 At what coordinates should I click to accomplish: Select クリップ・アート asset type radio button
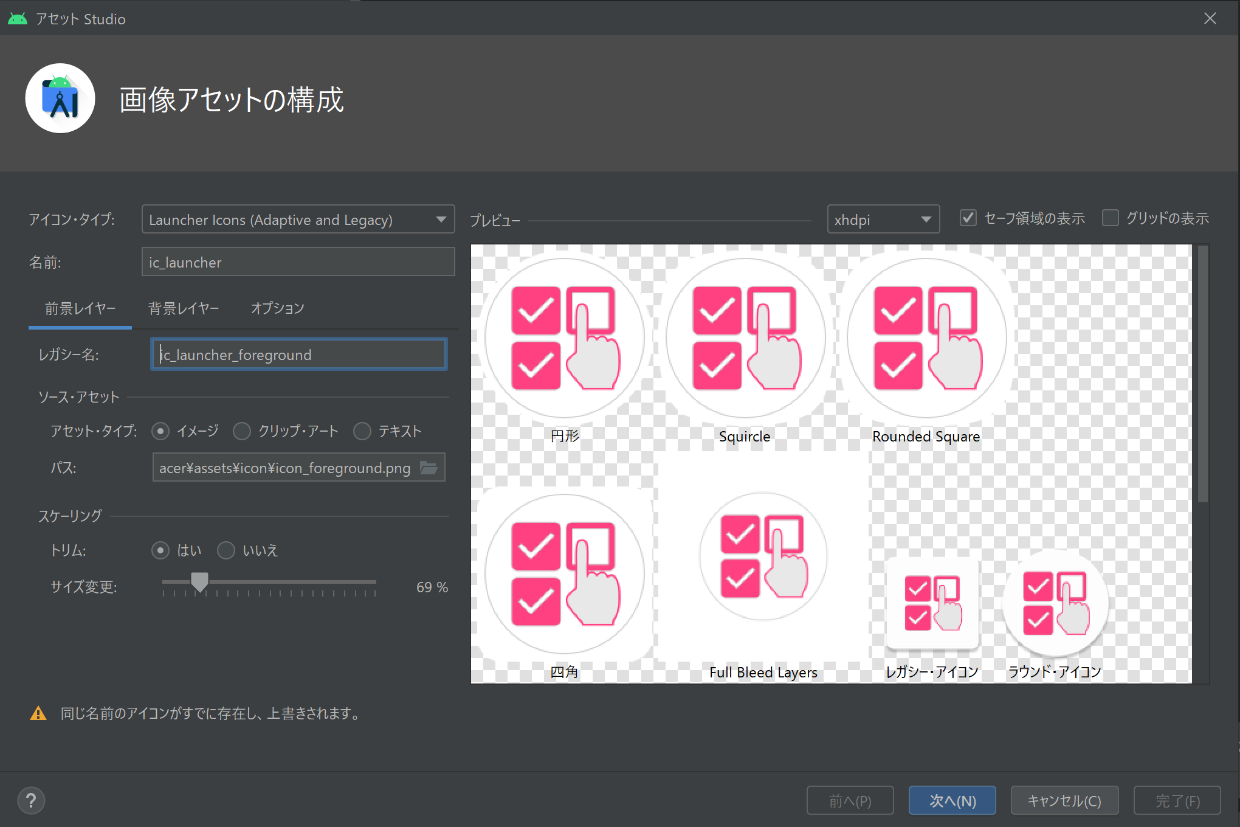point(242,431)
